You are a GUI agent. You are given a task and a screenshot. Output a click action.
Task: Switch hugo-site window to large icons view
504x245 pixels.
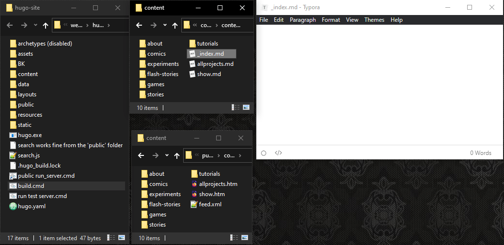pyautogui.click(x=122, y=238)
